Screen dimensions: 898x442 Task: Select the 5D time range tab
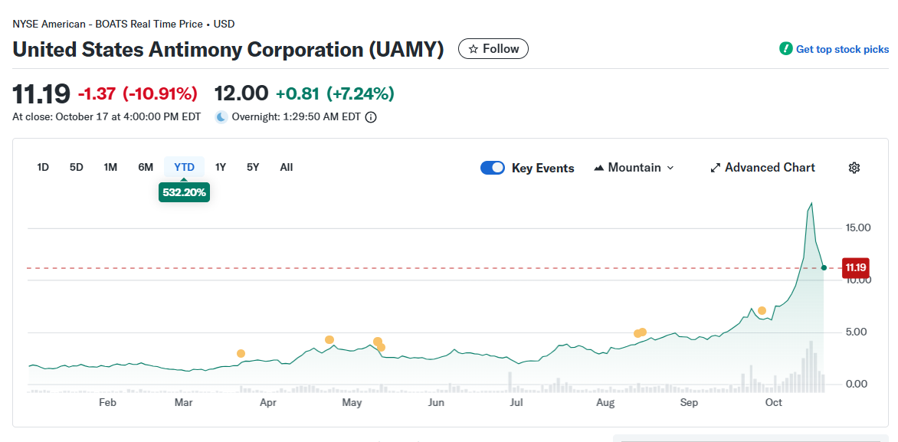click(77, 167)
